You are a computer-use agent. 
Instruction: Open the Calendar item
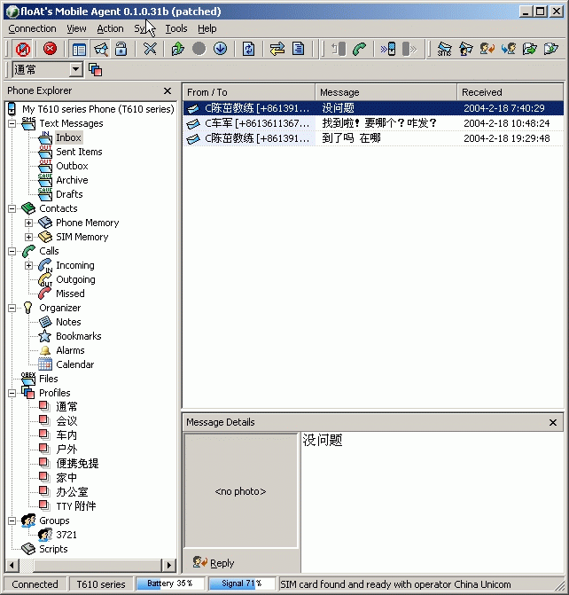tap(74, 364)
